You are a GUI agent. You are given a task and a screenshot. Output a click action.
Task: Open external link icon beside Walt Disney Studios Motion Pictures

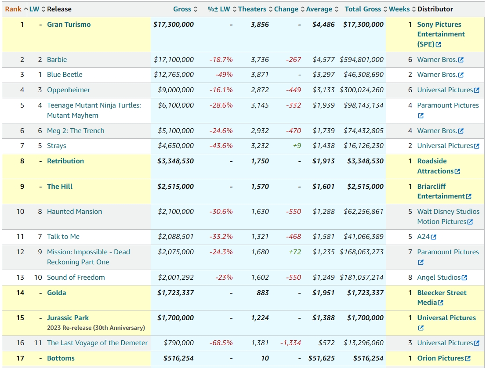(470, 222)
